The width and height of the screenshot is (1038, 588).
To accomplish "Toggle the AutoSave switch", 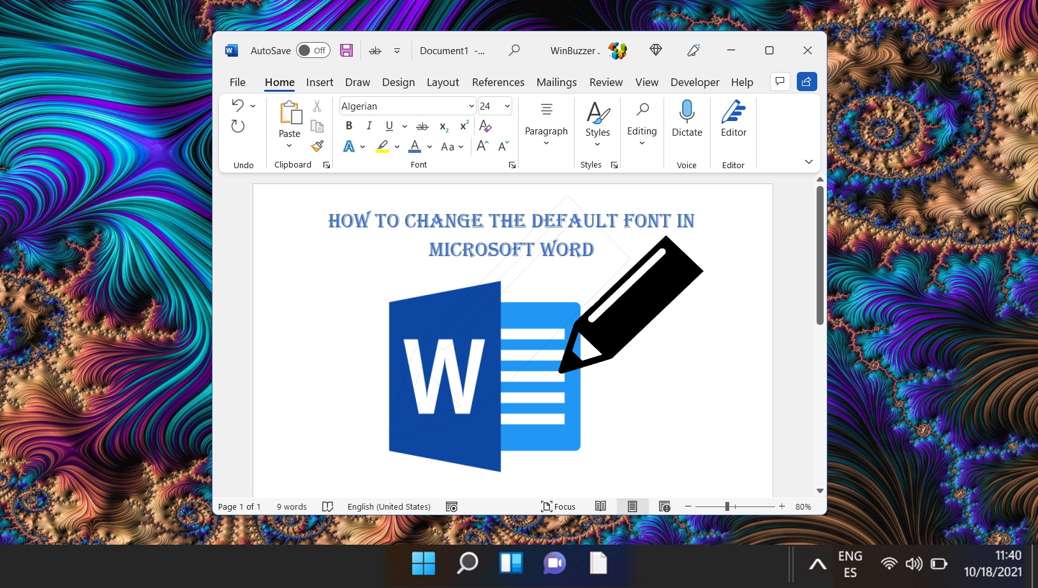I will [313, 50].
